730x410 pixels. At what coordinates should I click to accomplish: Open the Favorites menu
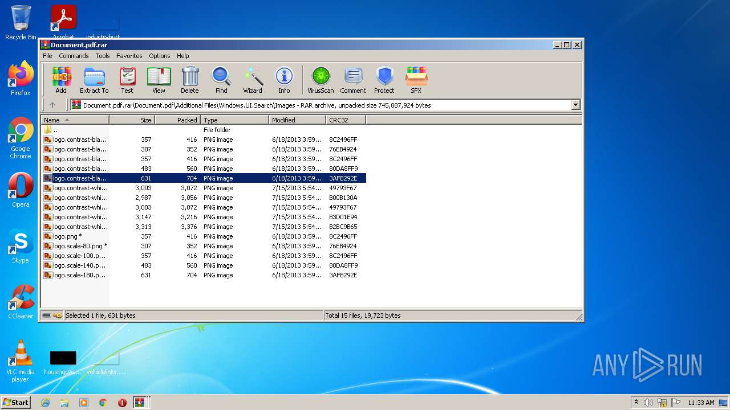pos(129,56)
